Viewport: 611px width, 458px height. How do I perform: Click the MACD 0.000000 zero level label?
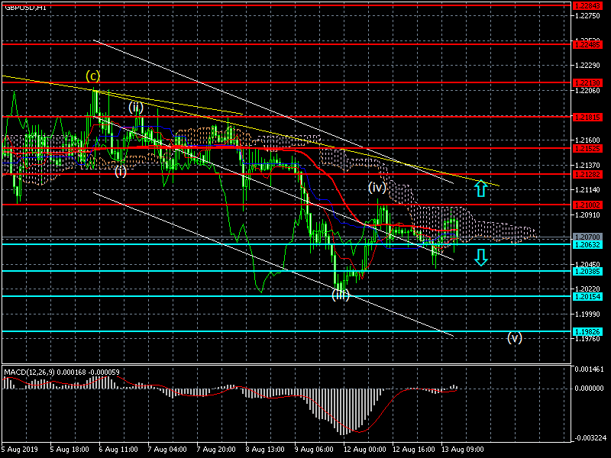coord(590,388)
